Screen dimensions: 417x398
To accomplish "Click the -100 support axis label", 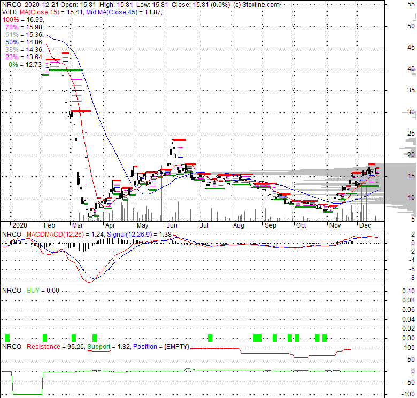I will [x=408, y=394].
